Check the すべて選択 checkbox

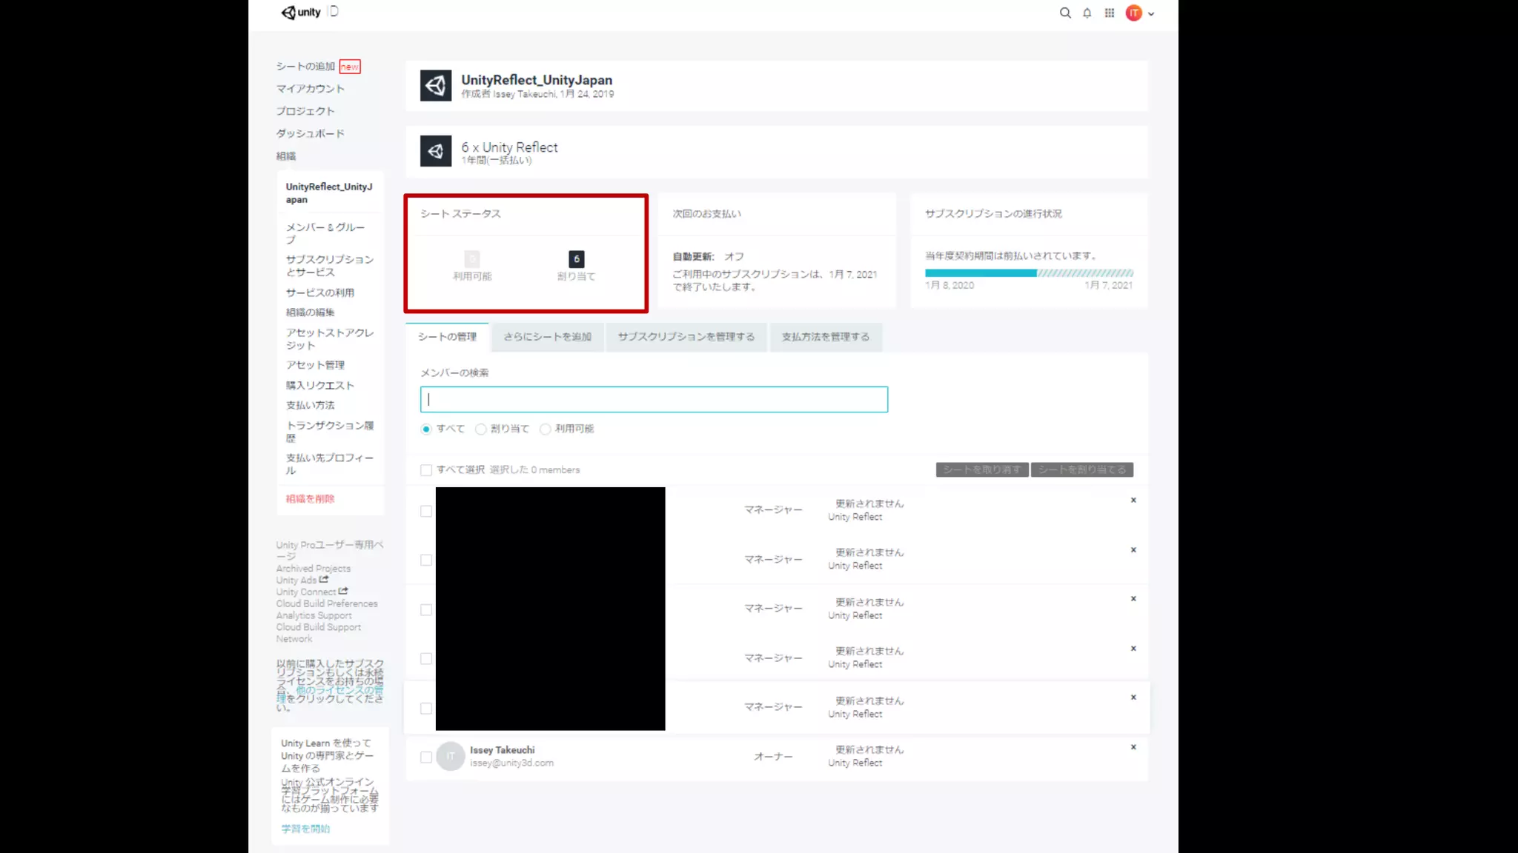pyautogui.click(x=426, y=470)
